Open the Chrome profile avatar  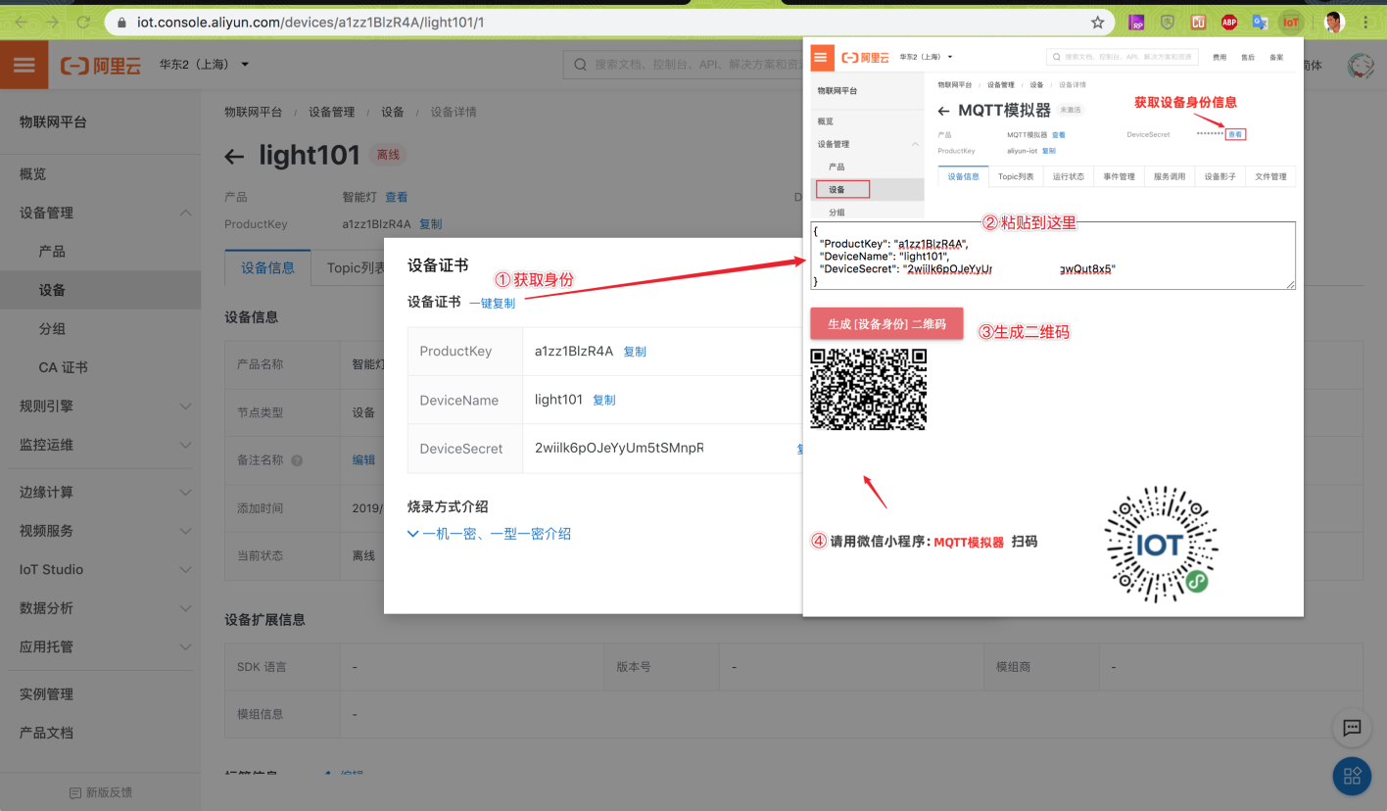(1334, 22)
